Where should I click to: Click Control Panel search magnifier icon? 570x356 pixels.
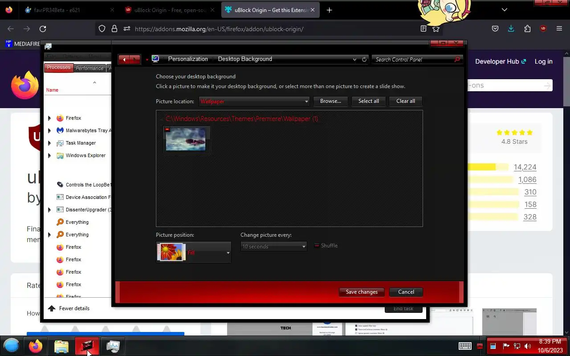click(457, 59)
